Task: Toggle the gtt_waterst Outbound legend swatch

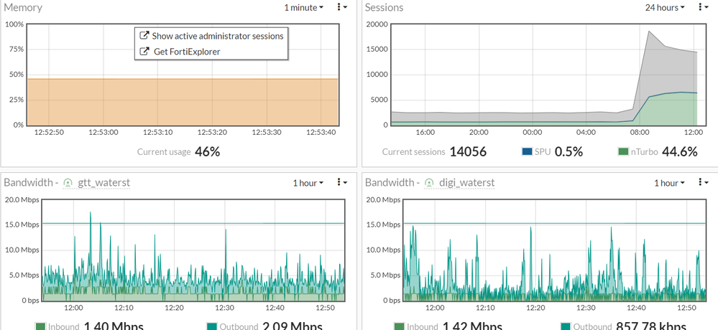Action: [x=212, y=327]
